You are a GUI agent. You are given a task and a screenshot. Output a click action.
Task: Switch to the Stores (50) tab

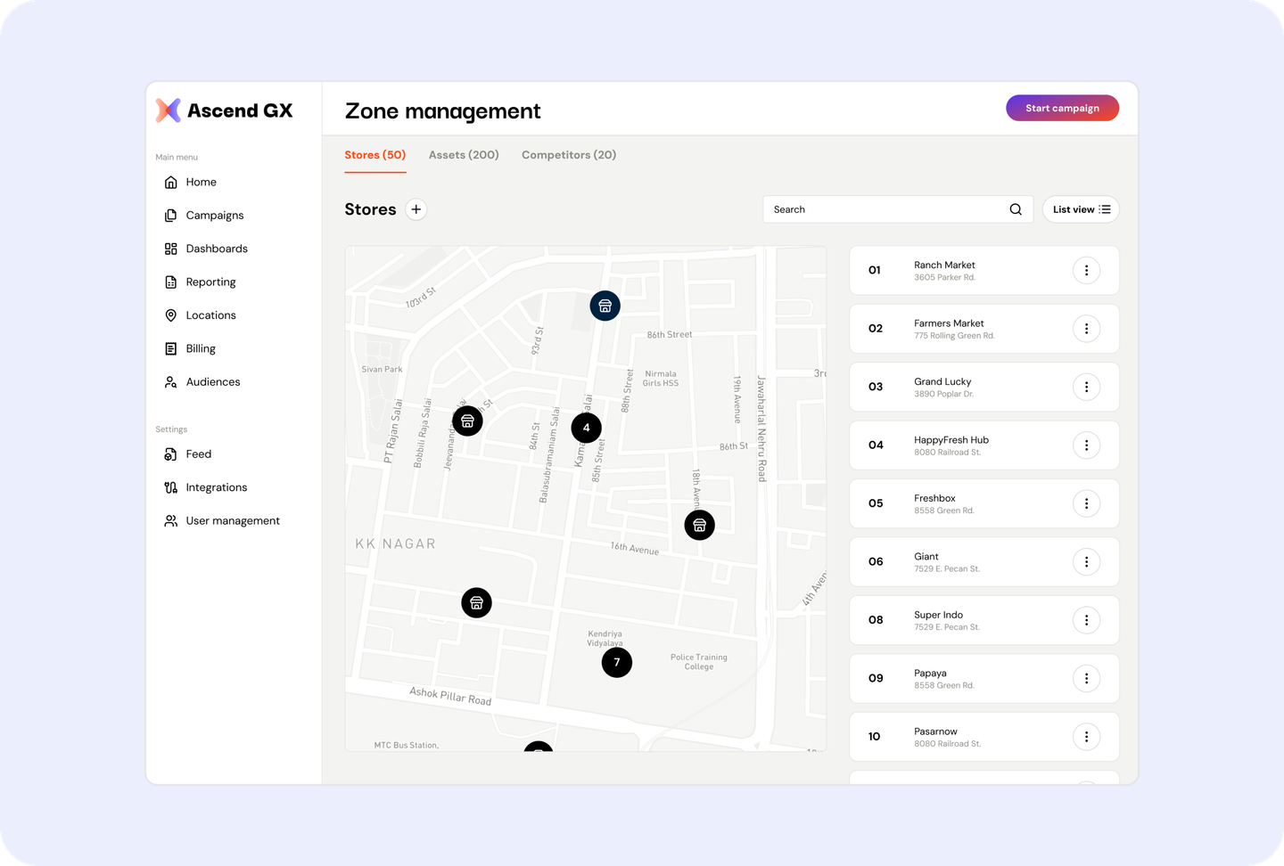[x=375, y=155]
